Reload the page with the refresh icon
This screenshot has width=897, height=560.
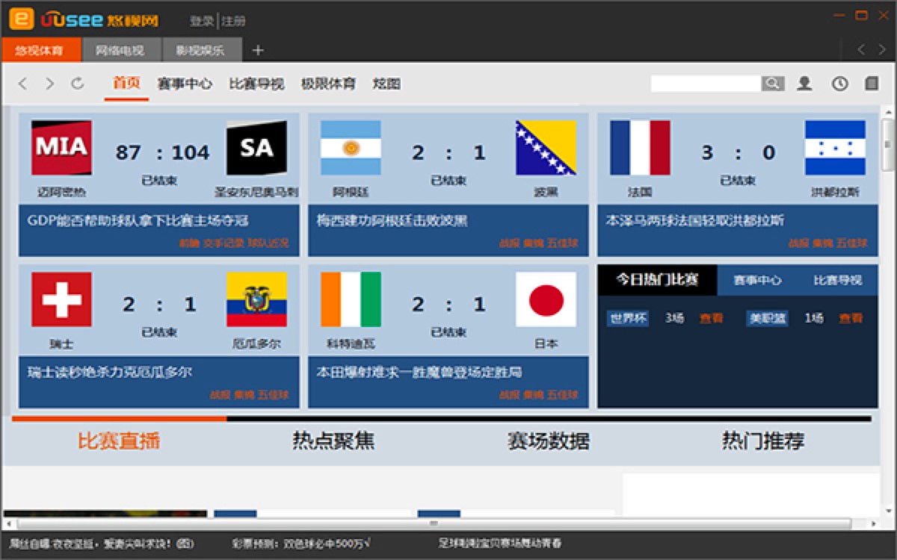click(77, 84)
